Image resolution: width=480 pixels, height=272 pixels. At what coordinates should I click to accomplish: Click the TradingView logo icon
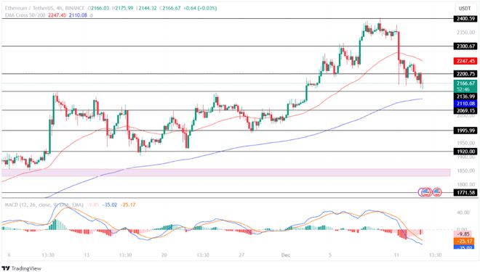click(x=6, y=268)
